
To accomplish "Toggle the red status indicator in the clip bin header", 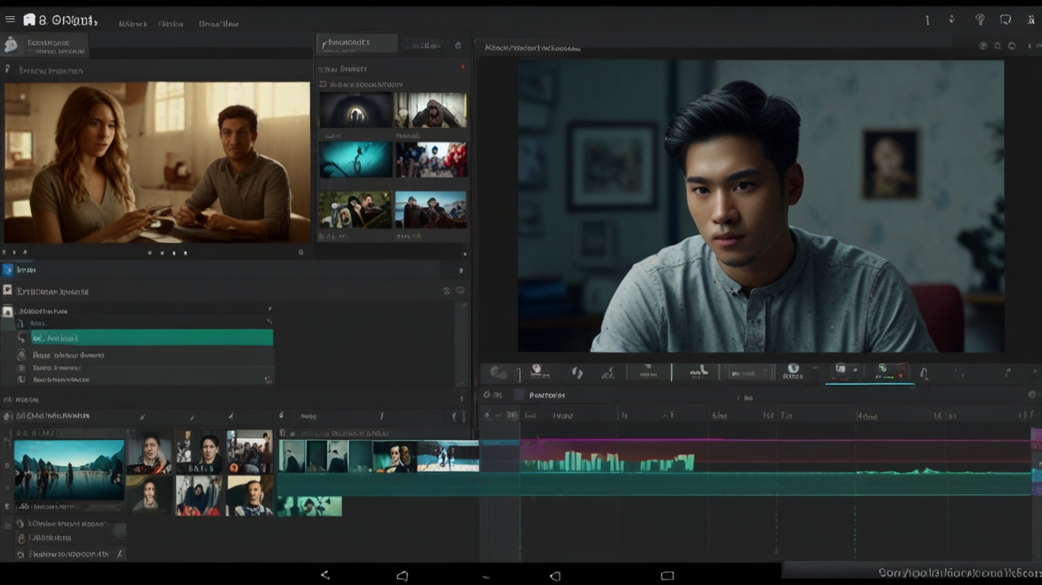I will click(x=463, y=67).
